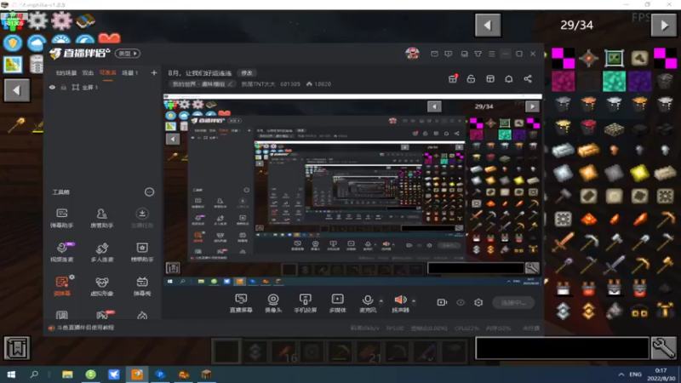Open the gift box icon with red badge

(453, 78)
